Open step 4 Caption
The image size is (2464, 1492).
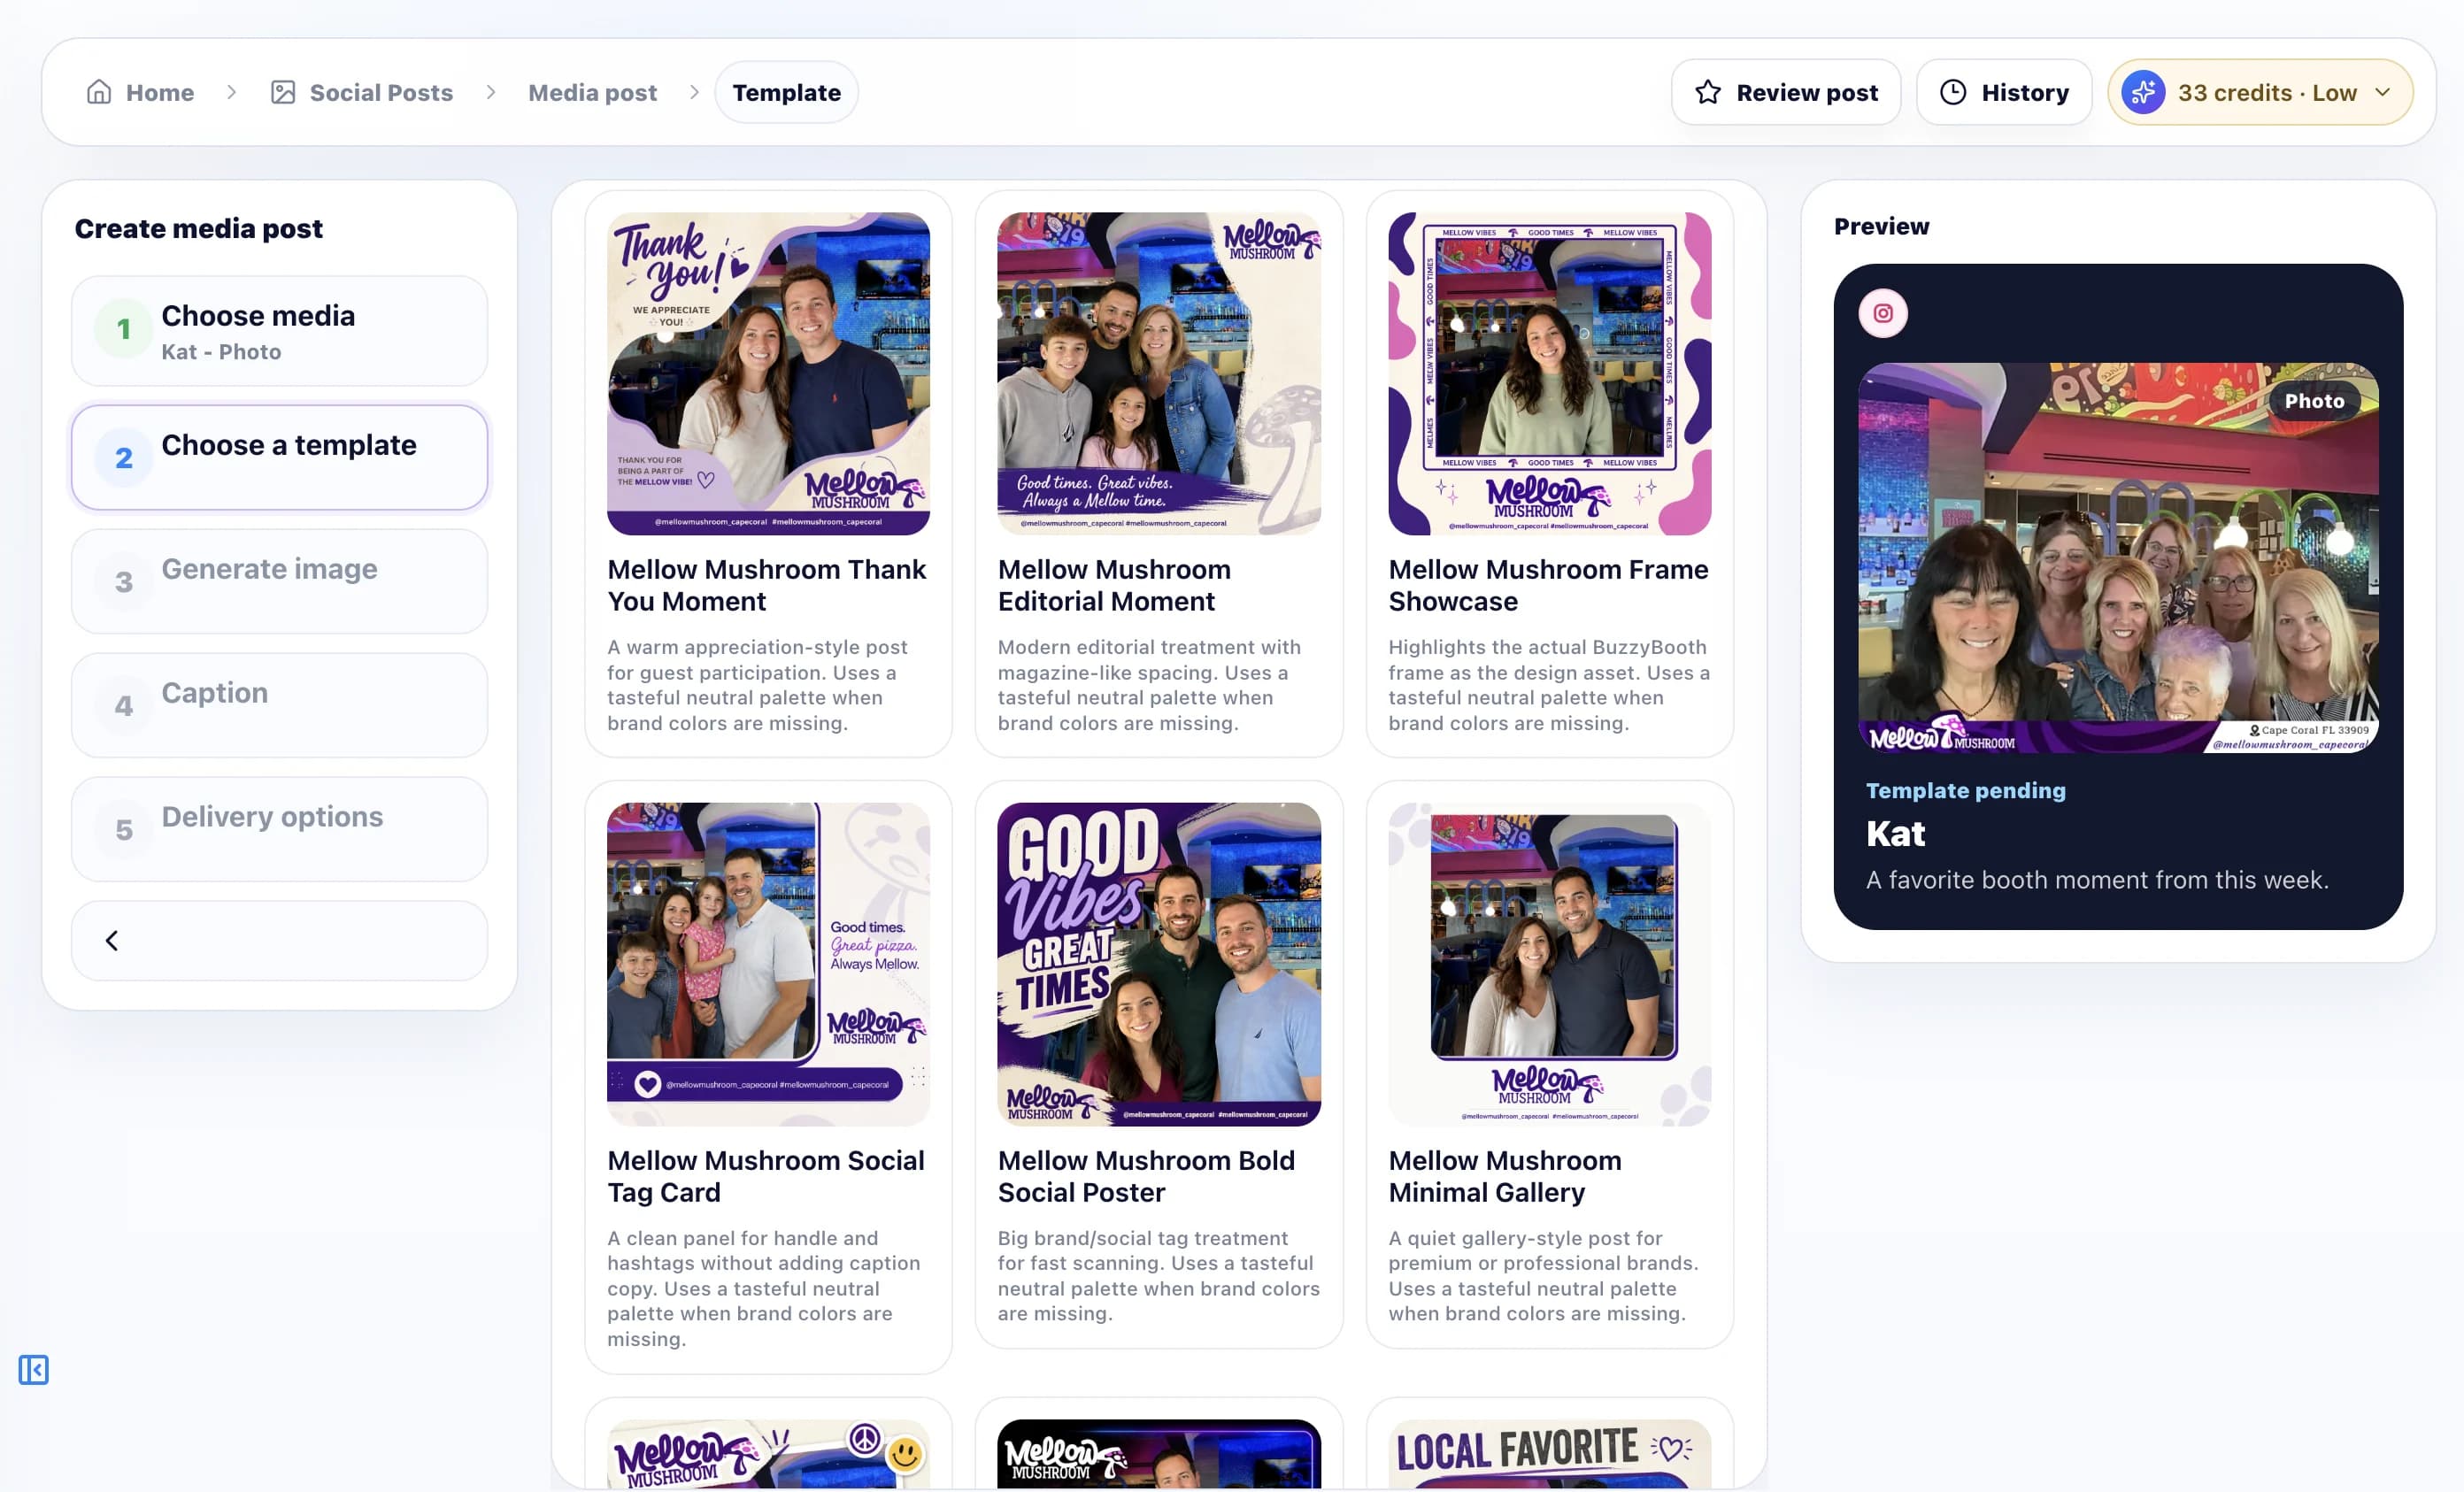pos(279,705)
